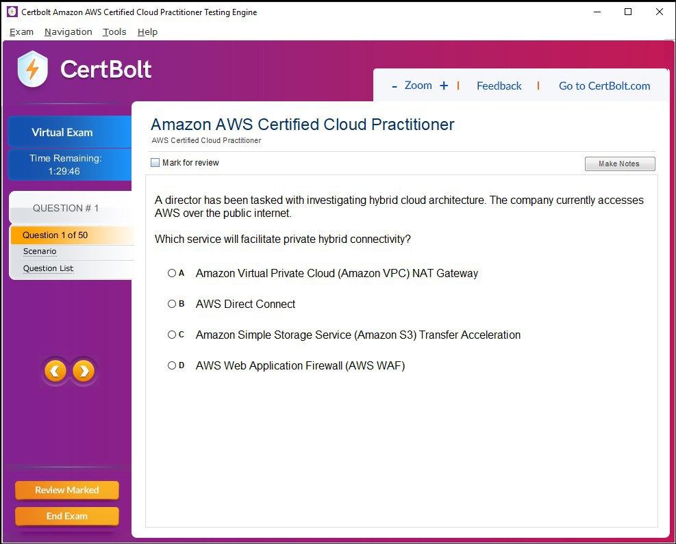Open the Navigation menu
The image size is (676, 544).
coord(68,32)
